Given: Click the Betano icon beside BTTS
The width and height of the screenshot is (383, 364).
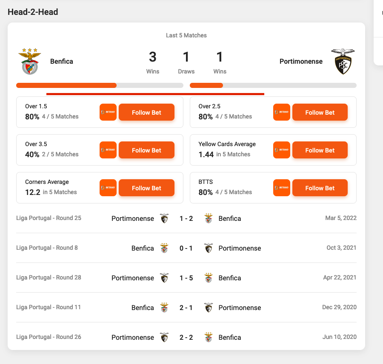Looking at the screenshot, I should (281, 188).
